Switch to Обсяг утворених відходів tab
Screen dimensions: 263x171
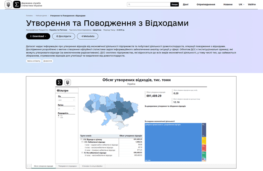click(x=43, y=166)
